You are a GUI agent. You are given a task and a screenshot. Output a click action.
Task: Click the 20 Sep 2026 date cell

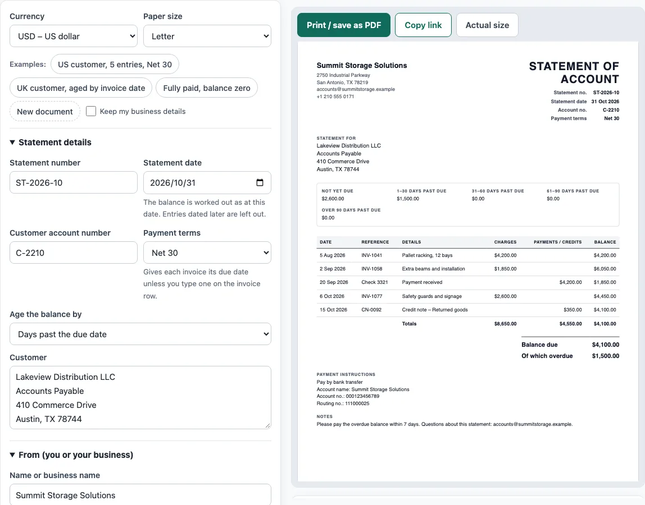(334, 282)
